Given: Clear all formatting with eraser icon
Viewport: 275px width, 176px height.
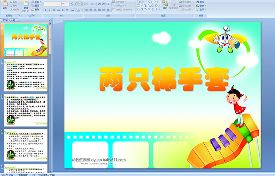Looking at the screenshot, I should (x=81, y=4).
